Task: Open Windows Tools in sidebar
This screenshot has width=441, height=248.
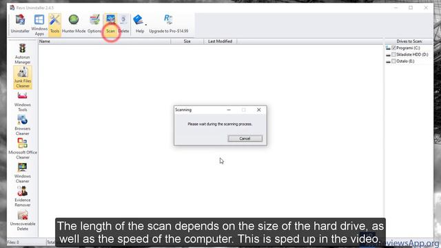Action: [23, 101]
